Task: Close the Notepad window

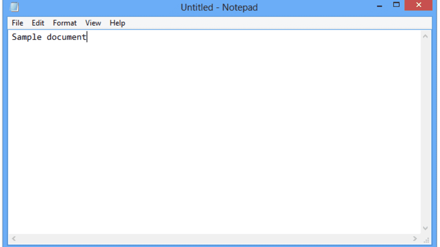Action: pos(418,5)
